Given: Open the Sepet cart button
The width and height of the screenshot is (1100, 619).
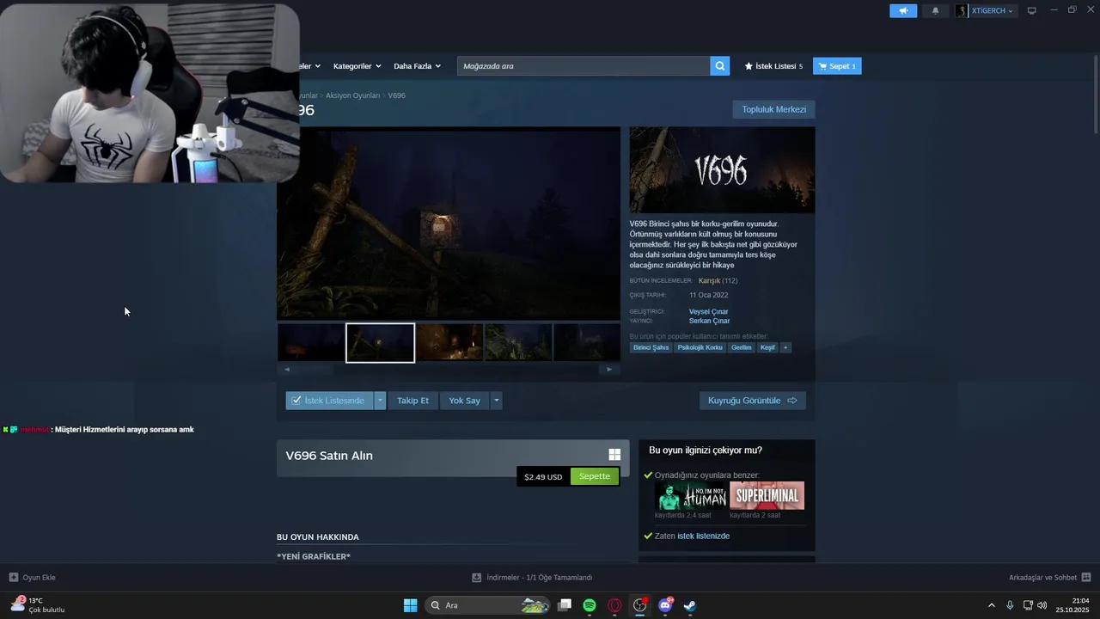Looking at the screenshot, I should point(837,66).
